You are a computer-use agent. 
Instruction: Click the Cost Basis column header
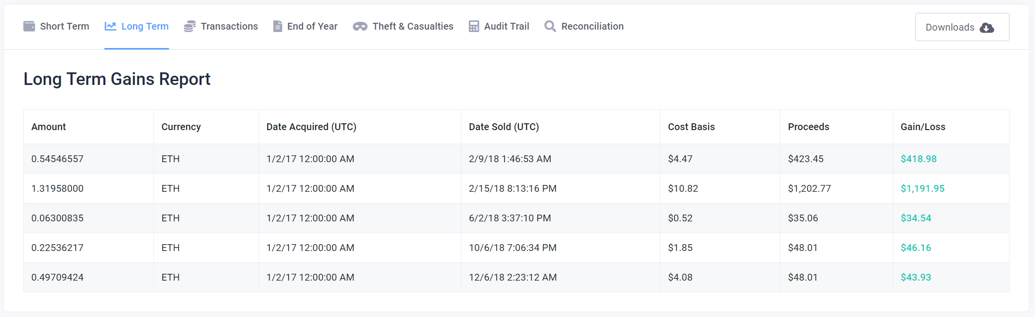tap(691, 127)
